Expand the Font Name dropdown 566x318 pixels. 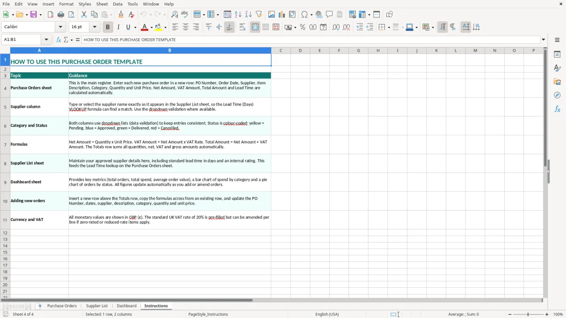pos(60,27)
